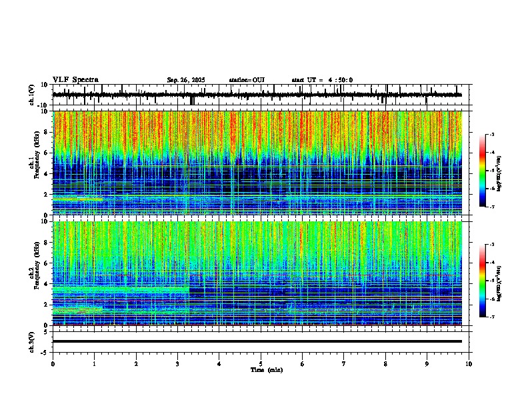Click the "ch.3(V)" axis label

[32, 343]
